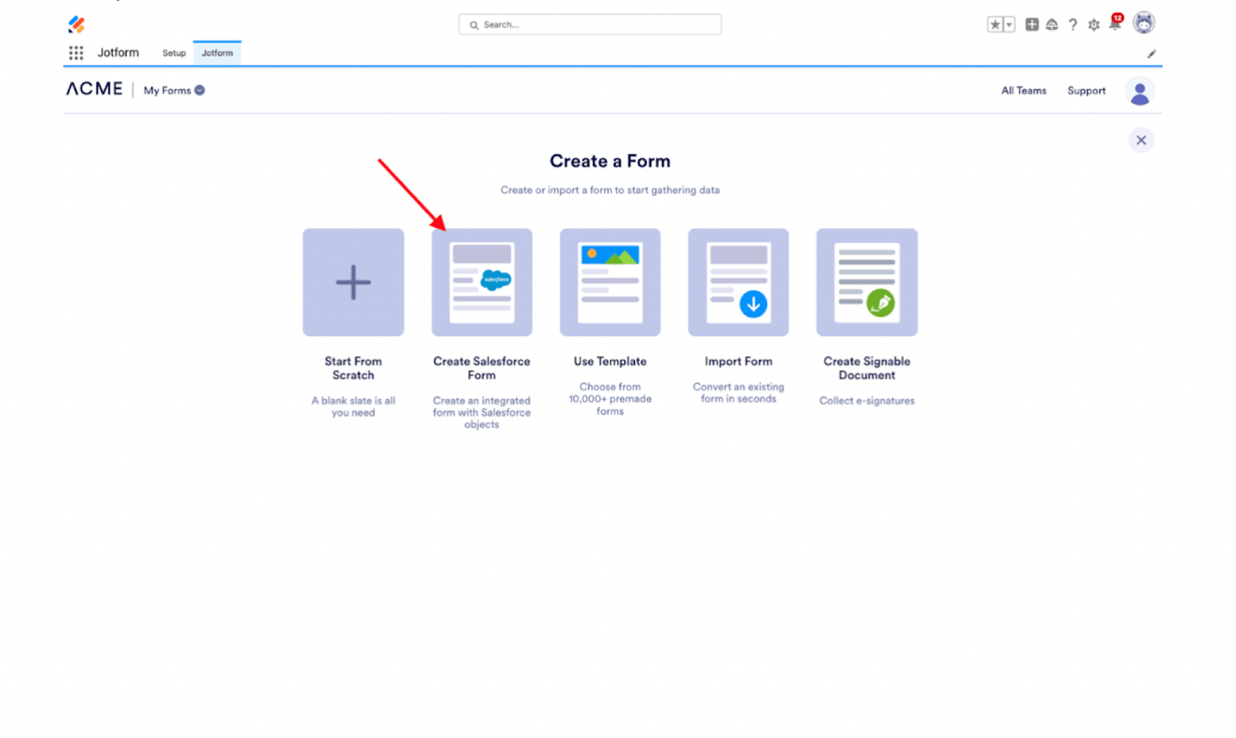
Task: Select the Create Signable Document tile
Action: point(867,282)
